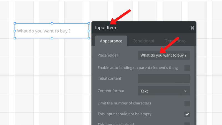This screenshot has height=125, width=222.
Task: Click the top-left resize handle of input
Action: 15,24
